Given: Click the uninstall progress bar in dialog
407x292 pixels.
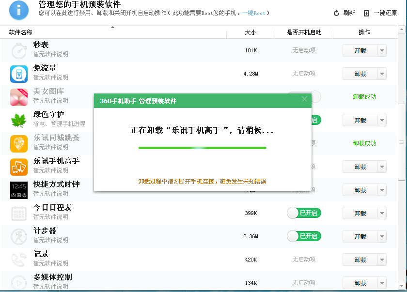Looking at the screenshot, I should 203,148.
